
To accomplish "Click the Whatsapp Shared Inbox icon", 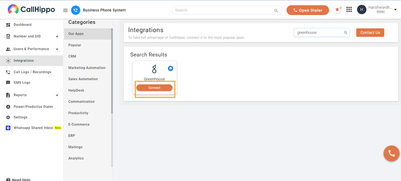I will (8, 128).
